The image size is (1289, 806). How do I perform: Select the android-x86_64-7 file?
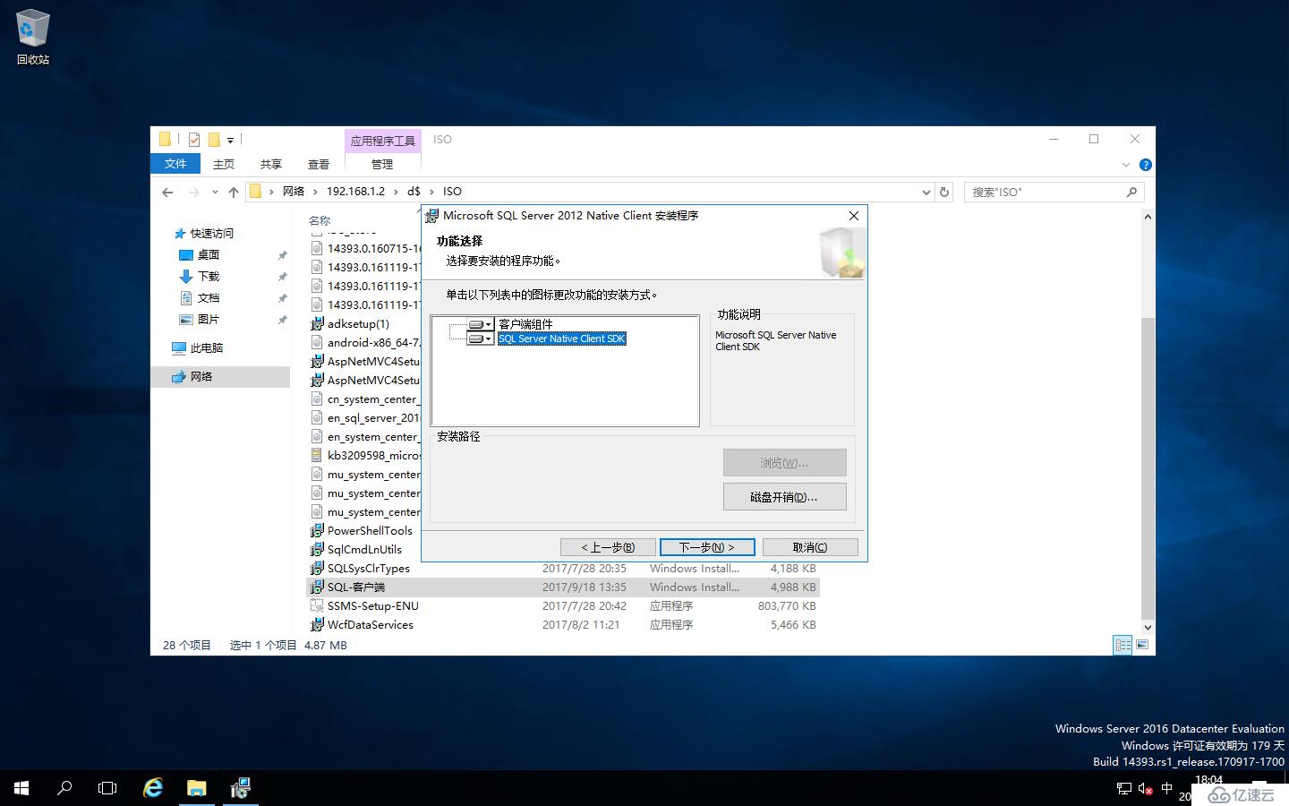[364, 342]
